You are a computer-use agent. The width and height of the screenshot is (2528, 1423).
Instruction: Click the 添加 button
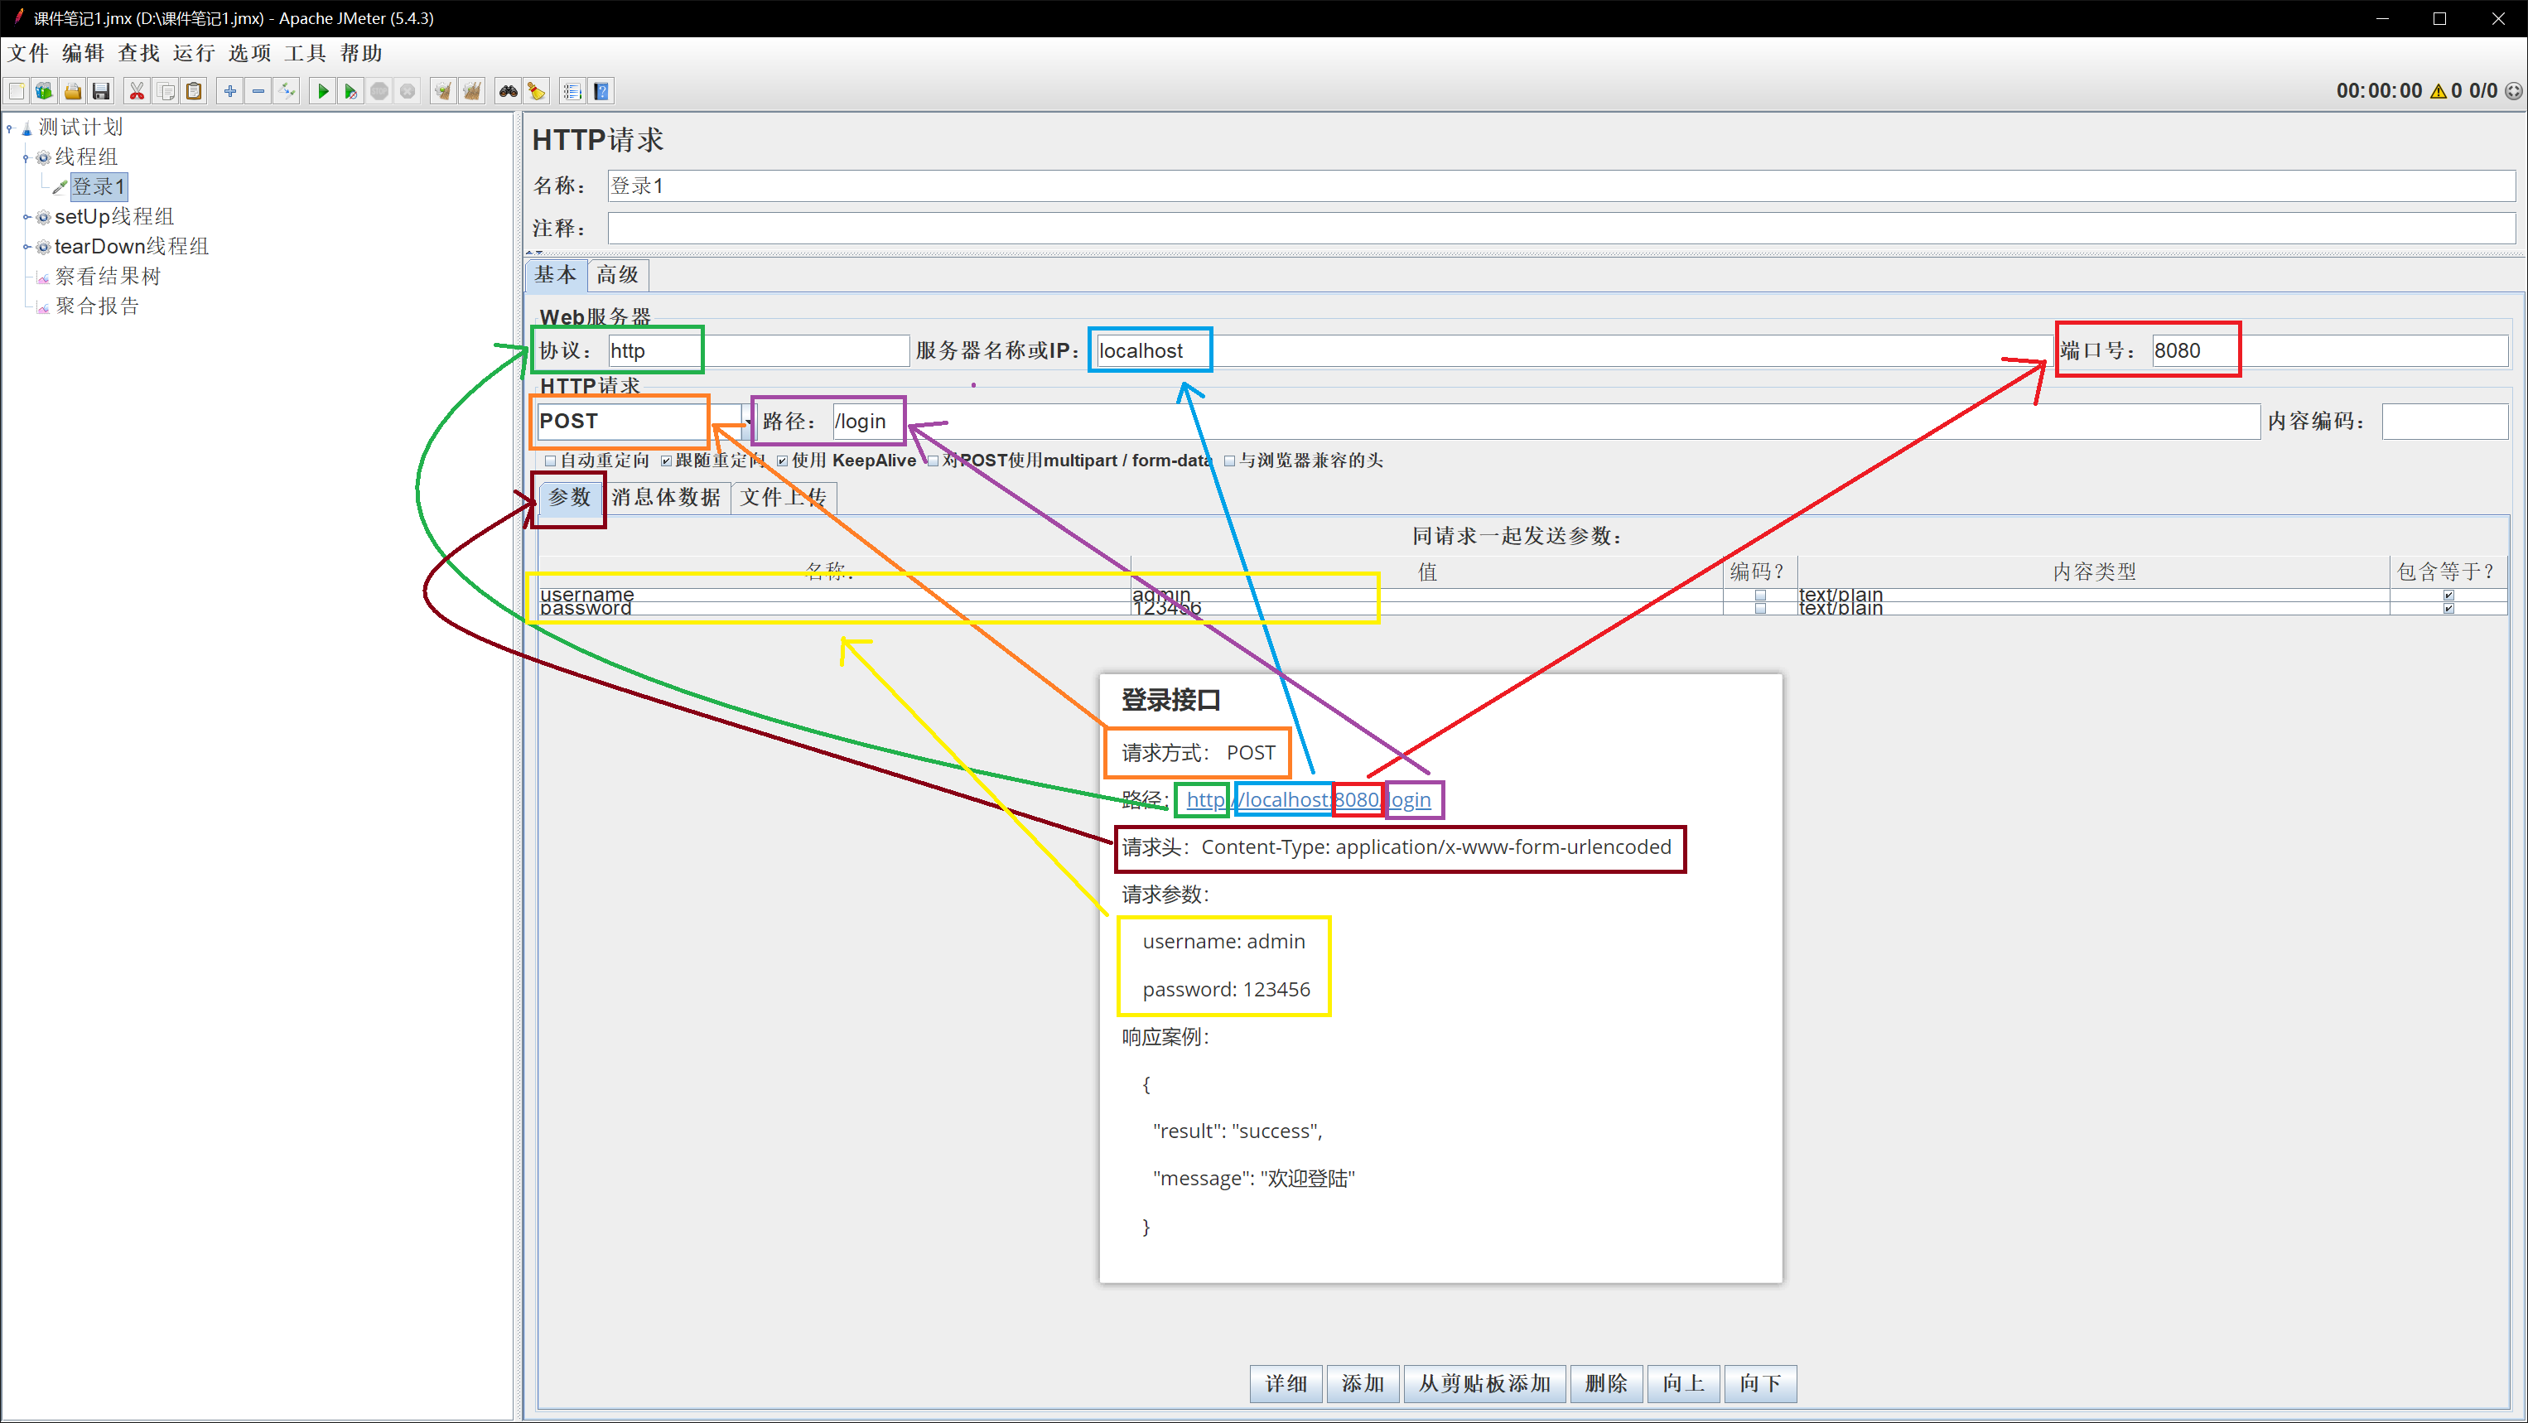click(1362, 1382)
